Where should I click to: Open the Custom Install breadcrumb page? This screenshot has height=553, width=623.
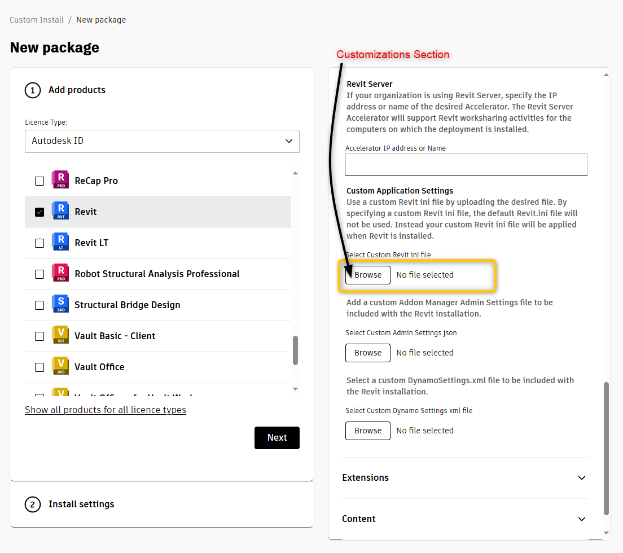37,19
